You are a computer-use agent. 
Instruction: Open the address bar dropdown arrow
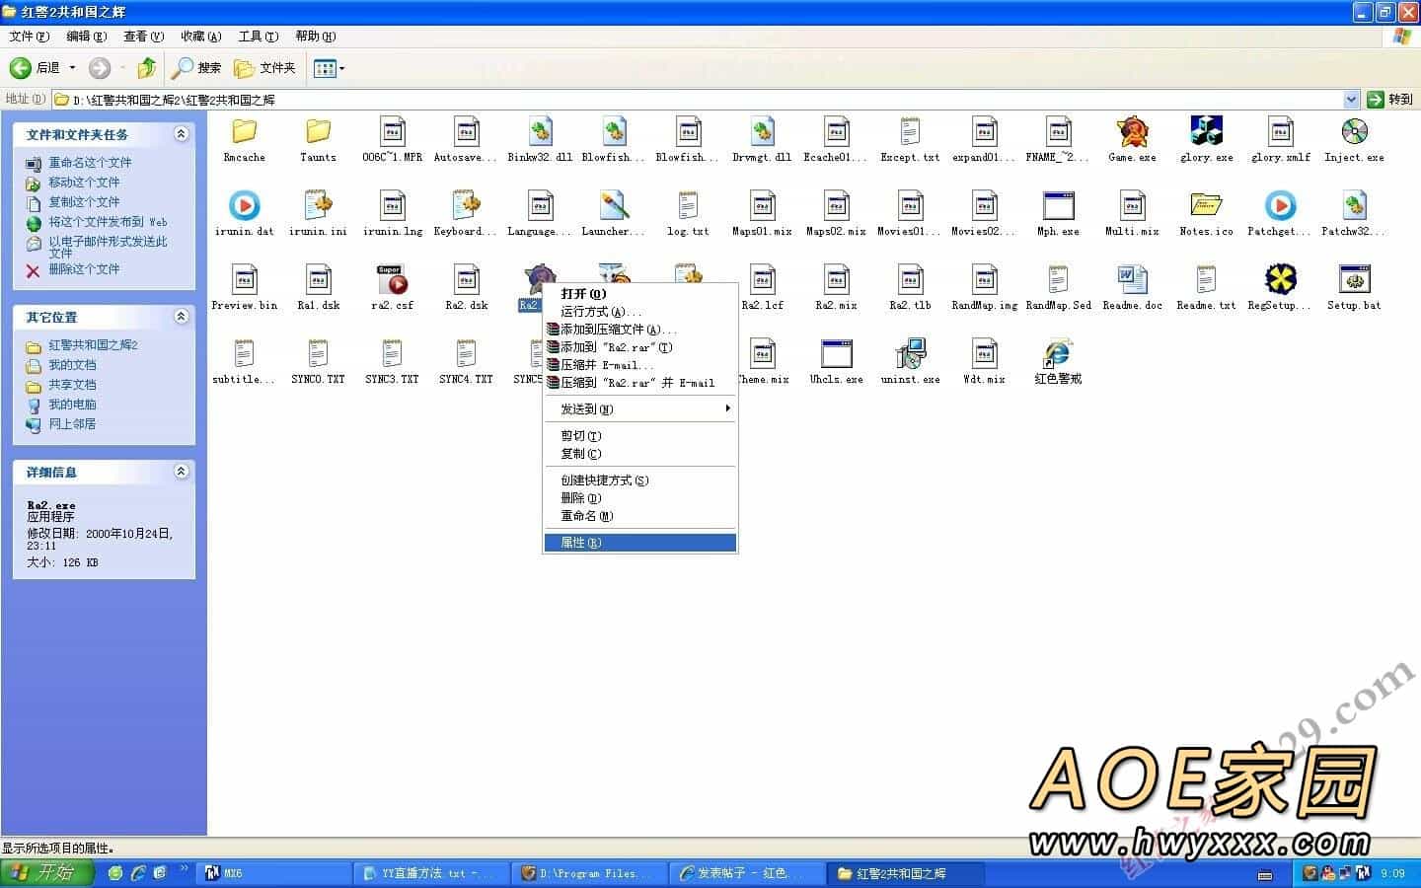point(1351,100)
